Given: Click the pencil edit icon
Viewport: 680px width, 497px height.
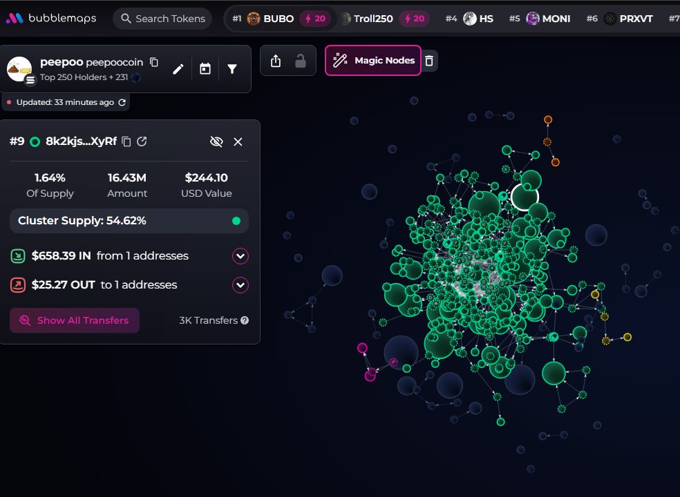Looking at the screenshot, I should point(178,69).
